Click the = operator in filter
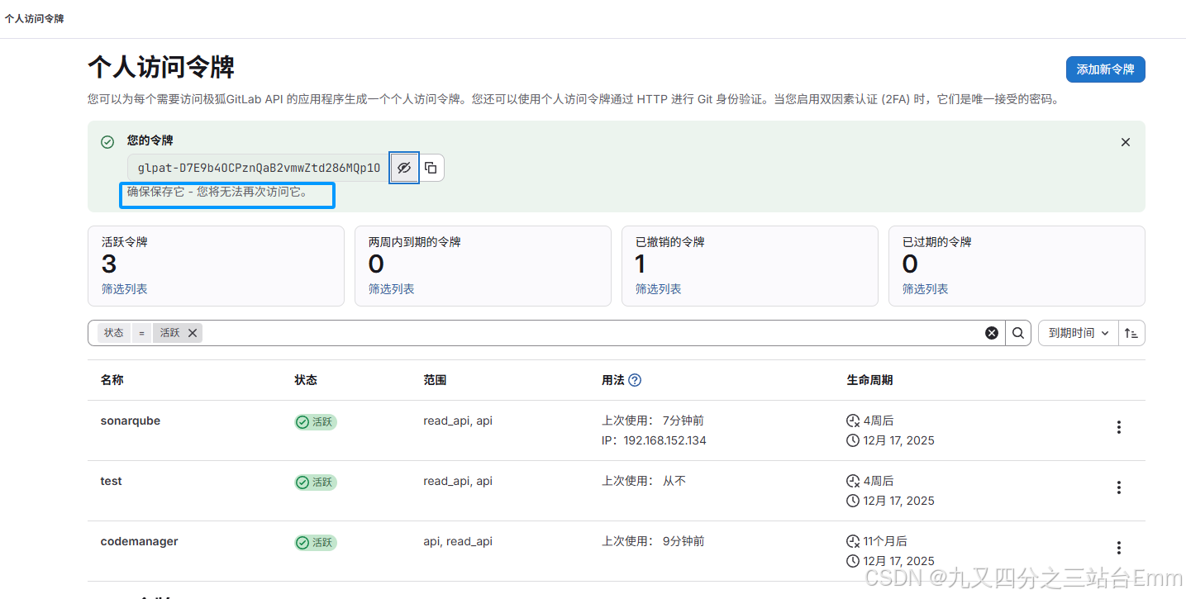Viewport: 1186px width, 599px height. tap(141, 333)
